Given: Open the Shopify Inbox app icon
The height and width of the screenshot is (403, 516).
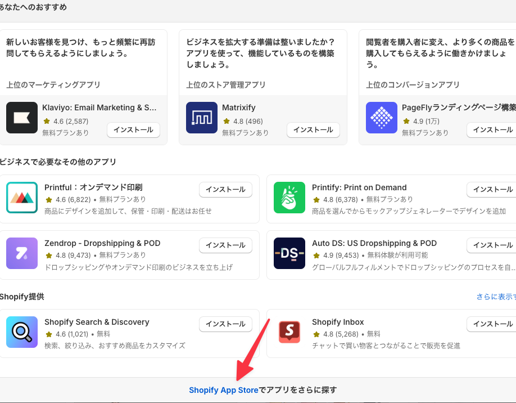Looking at the screenshot, I should [289, 332].
